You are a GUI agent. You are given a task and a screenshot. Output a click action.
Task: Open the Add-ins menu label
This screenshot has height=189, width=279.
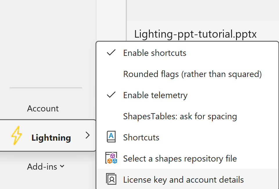click(42, 166)
